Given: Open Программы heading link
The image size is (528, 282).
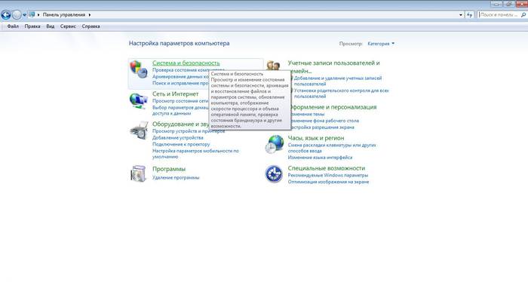Looking at the screenshot, I should pos(169,169).
